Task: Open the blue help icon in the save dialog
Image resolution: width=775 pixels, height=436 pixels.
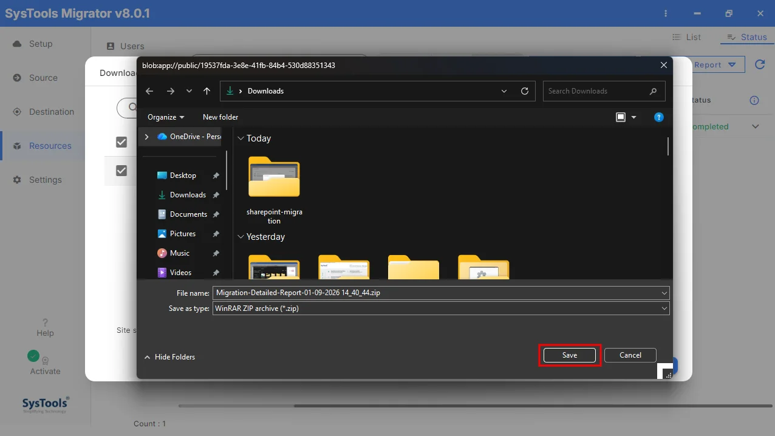Action: click(659, 117)
